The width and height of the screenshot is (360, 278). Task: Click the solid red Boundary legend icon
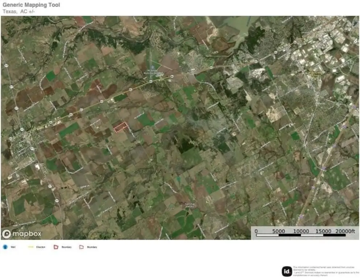(x=56, y=247)
